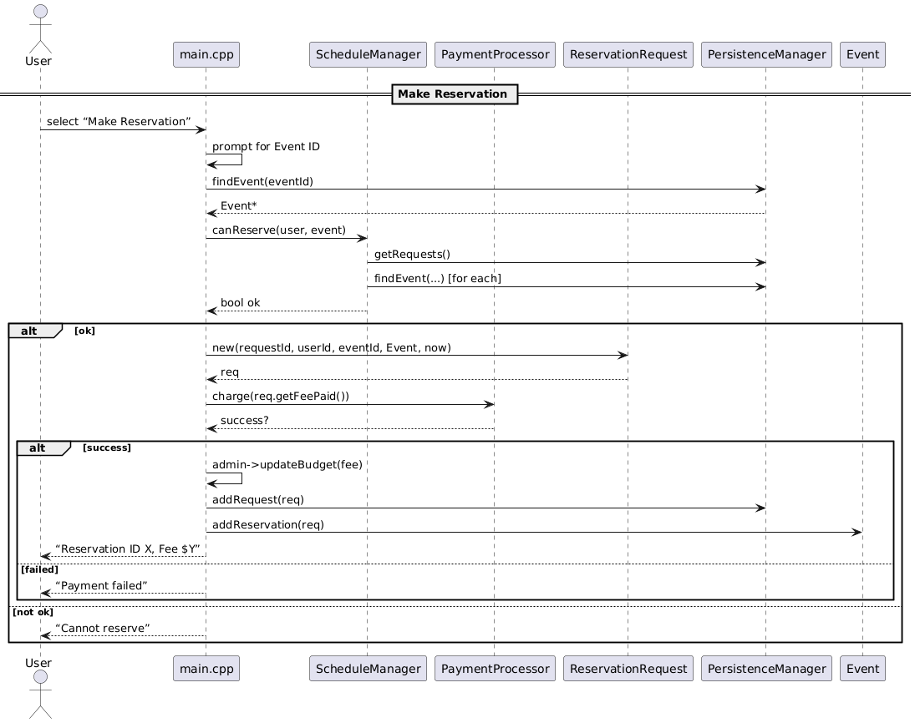This screenshot has width=915, height=723.
Task: Select the [not ok] branch guard label
Action: (x=33, y=612)
